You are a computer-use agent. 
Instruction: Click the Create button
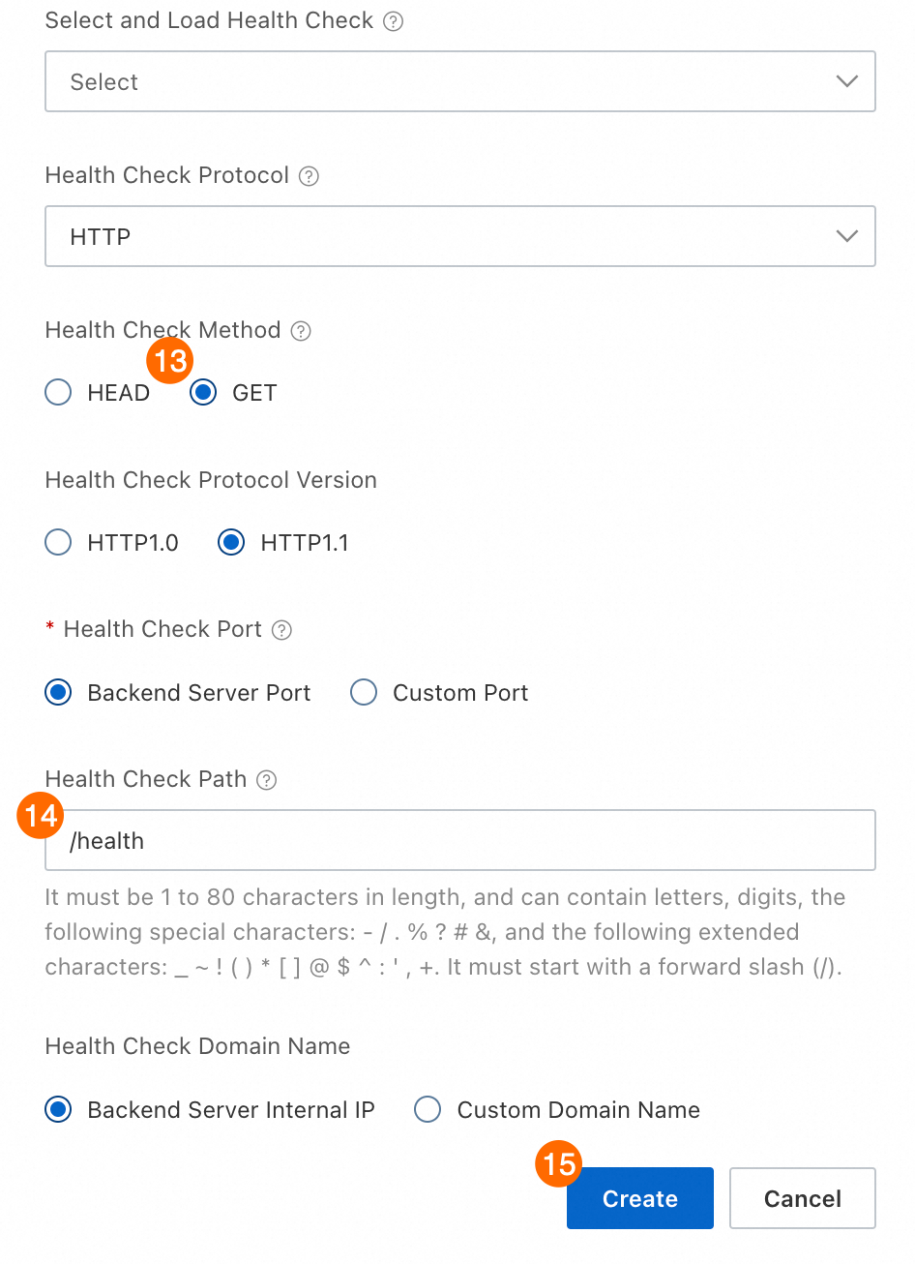pyautogui.click(x=639, y=1198)
